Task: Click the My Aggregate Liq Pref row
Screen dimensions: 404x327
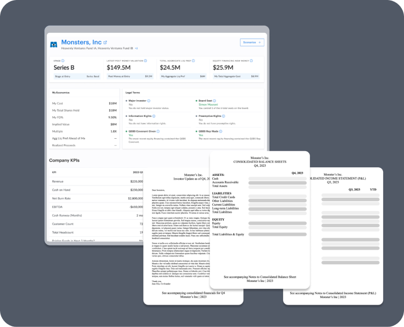Action: coord(183,76)
